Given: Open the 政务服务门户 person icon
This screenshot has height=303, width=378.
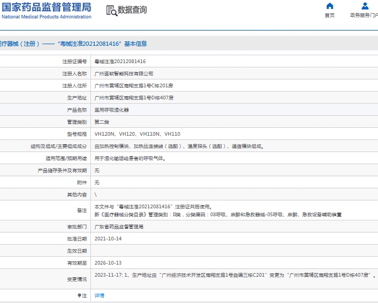Looking at the screenshot, I should point(365,6).
